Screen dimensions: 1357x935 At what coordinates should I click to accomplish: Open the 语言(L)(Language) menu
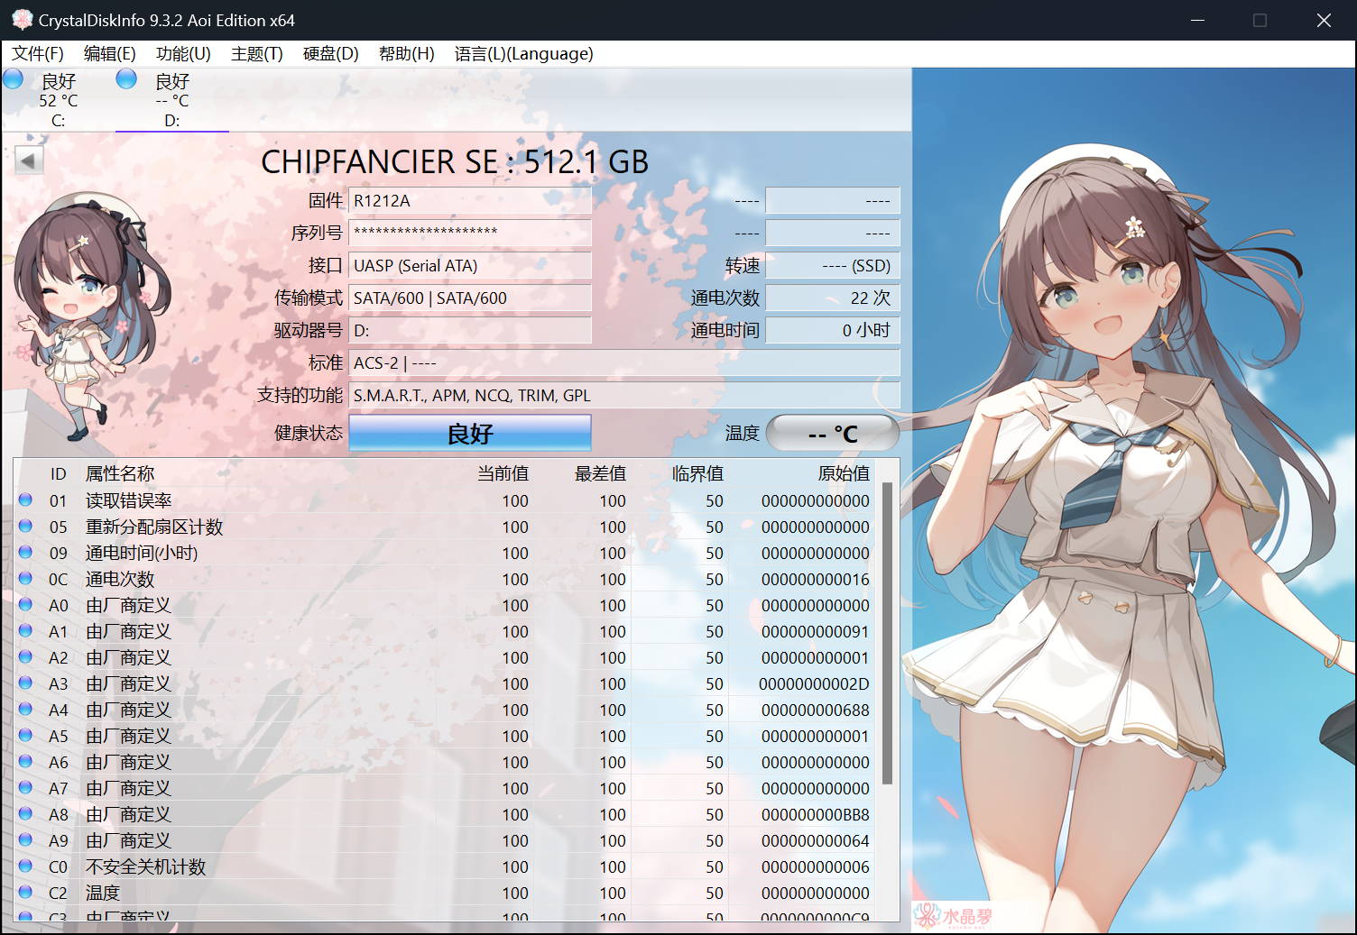pos(523,54)
